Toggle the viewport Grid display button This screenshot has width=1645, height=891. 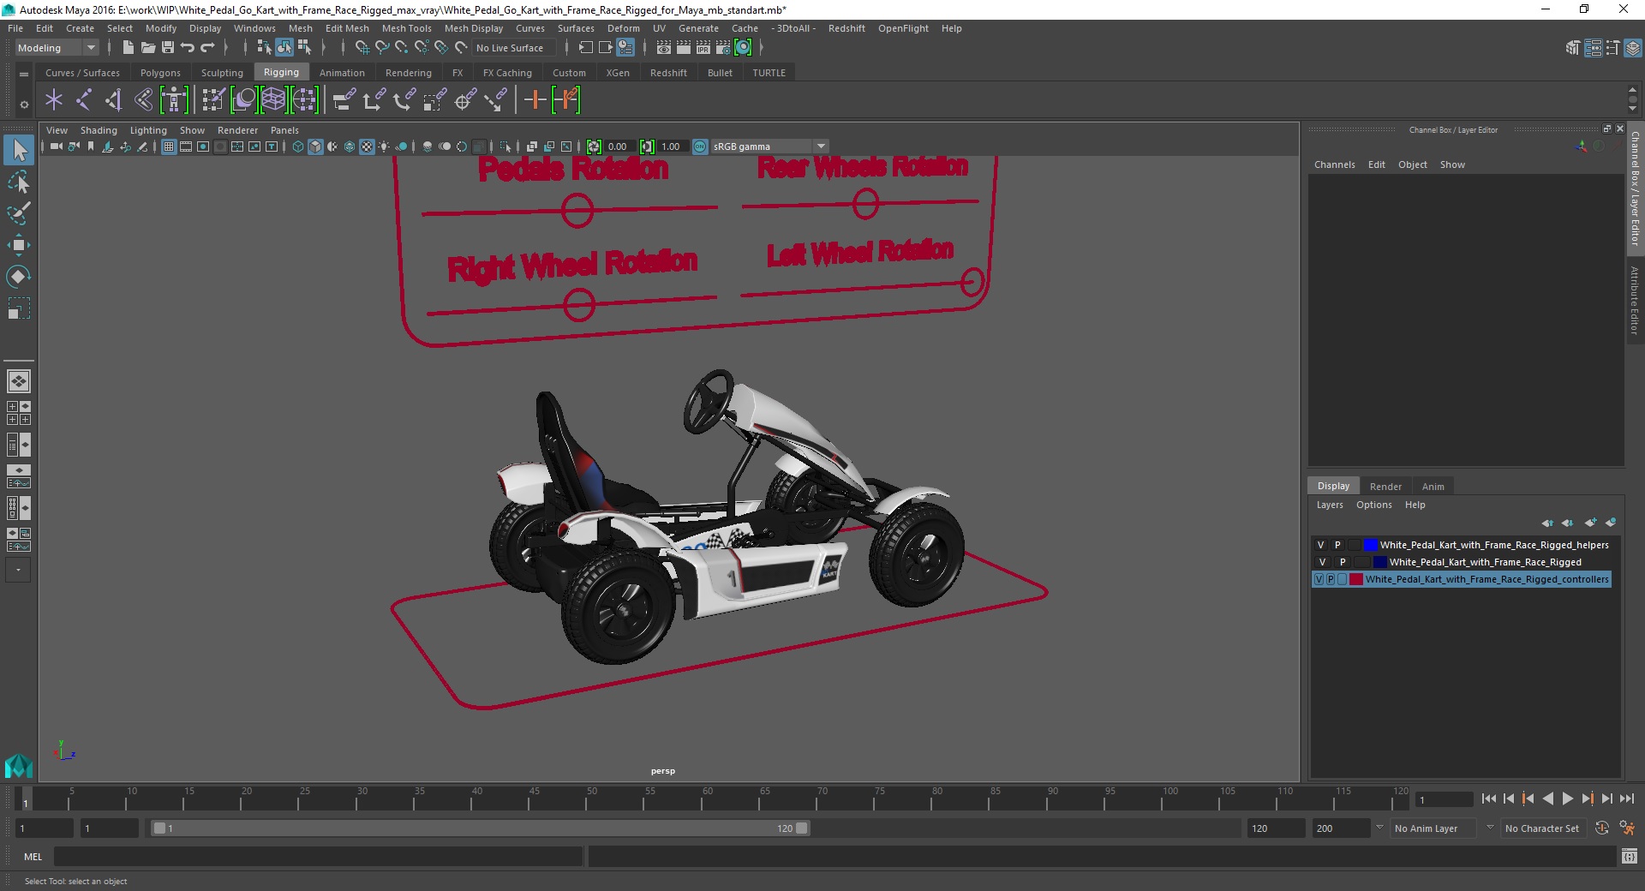pos(169,147)
